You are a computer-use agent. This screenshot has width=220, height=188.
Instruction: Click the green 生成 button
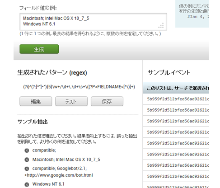(39, 49)
